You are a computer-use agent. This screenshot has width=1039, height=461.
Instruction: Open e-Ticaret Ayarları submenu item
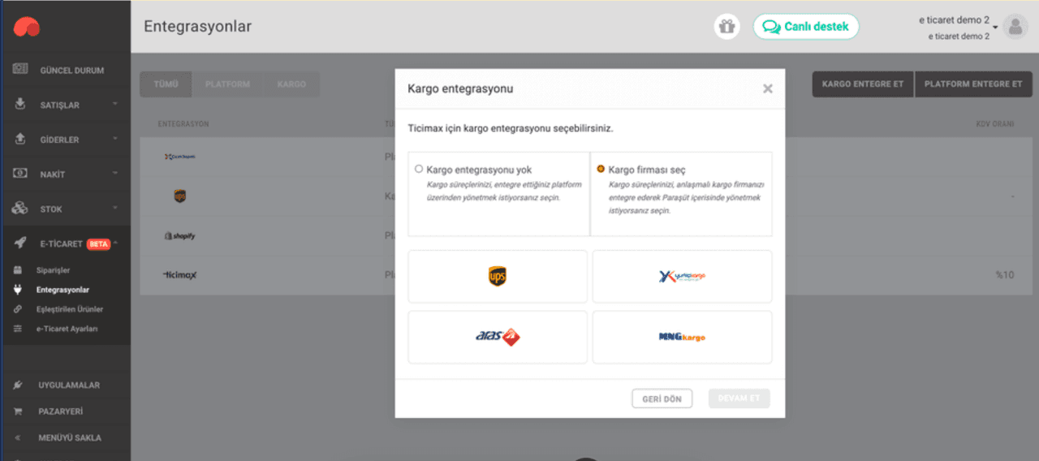[x=67, y=329]
